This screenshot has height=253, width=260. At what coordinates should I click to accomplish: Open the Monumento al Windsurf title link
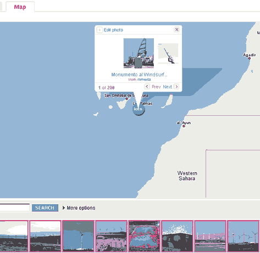(139, 75)
